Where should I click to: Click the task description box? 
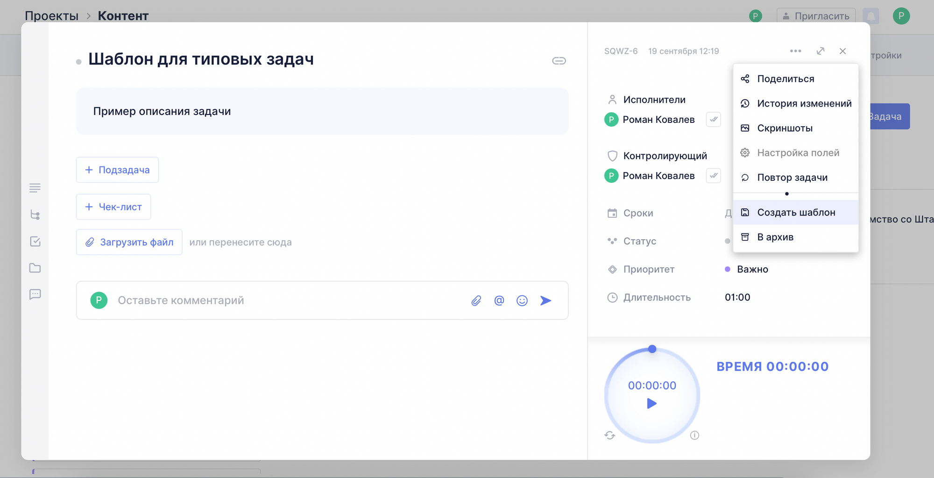point(322,111)
